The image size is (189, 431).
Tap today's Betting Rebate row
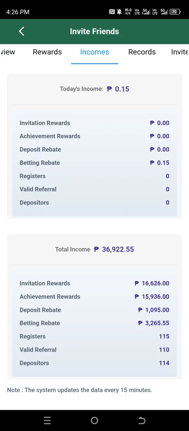pyautogui.click(x=95, y=163)
